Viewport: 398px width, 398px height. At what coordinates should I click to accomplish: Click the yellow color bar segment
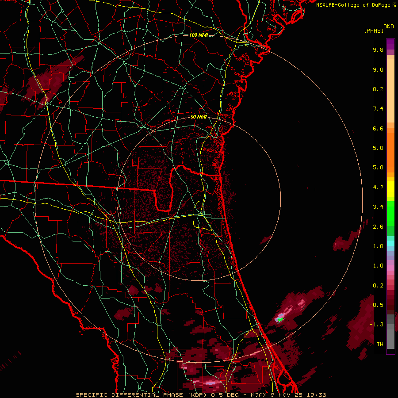click(390, 189)
